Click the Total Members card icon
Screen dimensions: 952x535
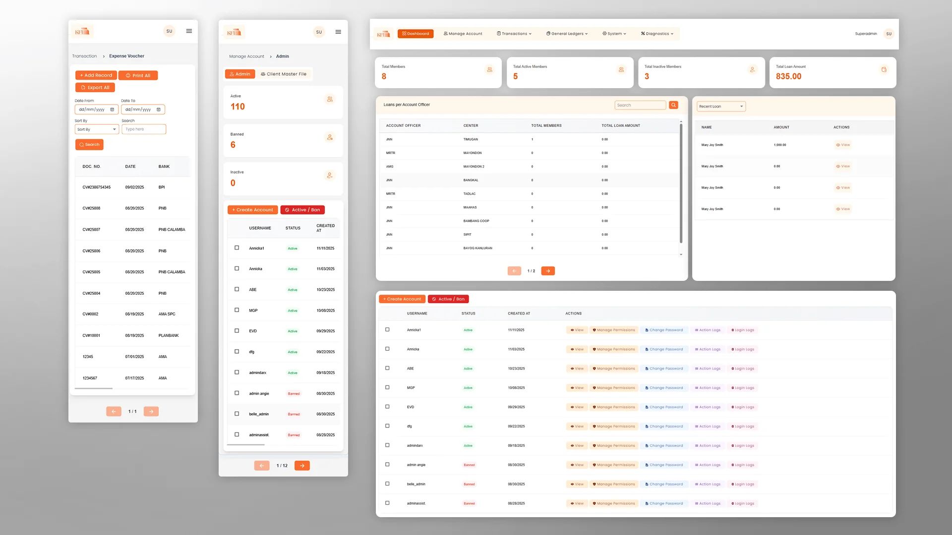(489, 70)
